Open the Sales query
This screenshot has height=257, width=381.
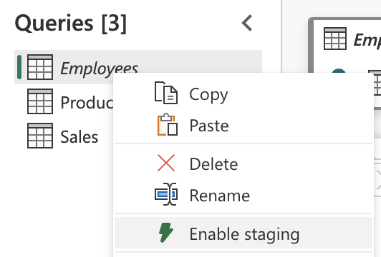pyautogui.click(x=79, y=136)
